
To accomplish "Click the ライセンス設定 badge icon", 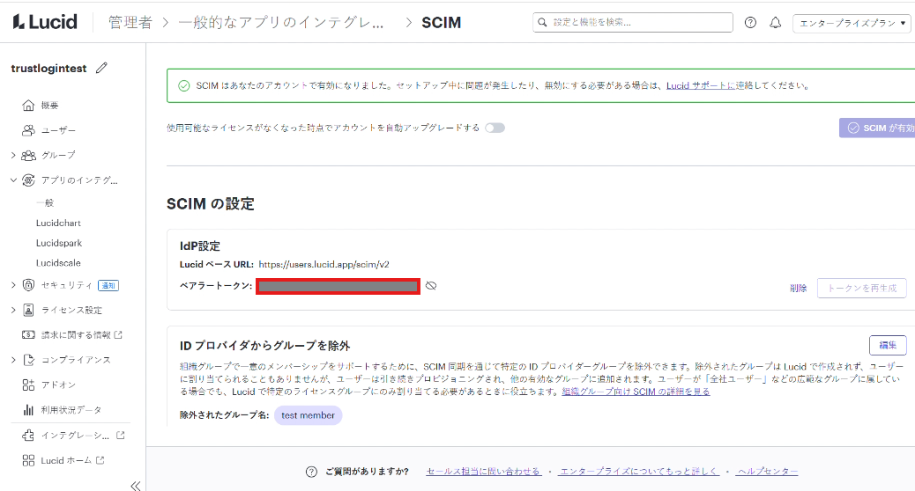I will [28, 310].
